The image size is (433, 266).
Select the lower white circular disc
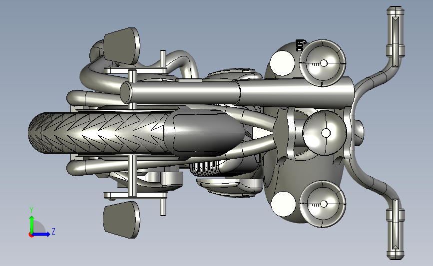[283, 204]
